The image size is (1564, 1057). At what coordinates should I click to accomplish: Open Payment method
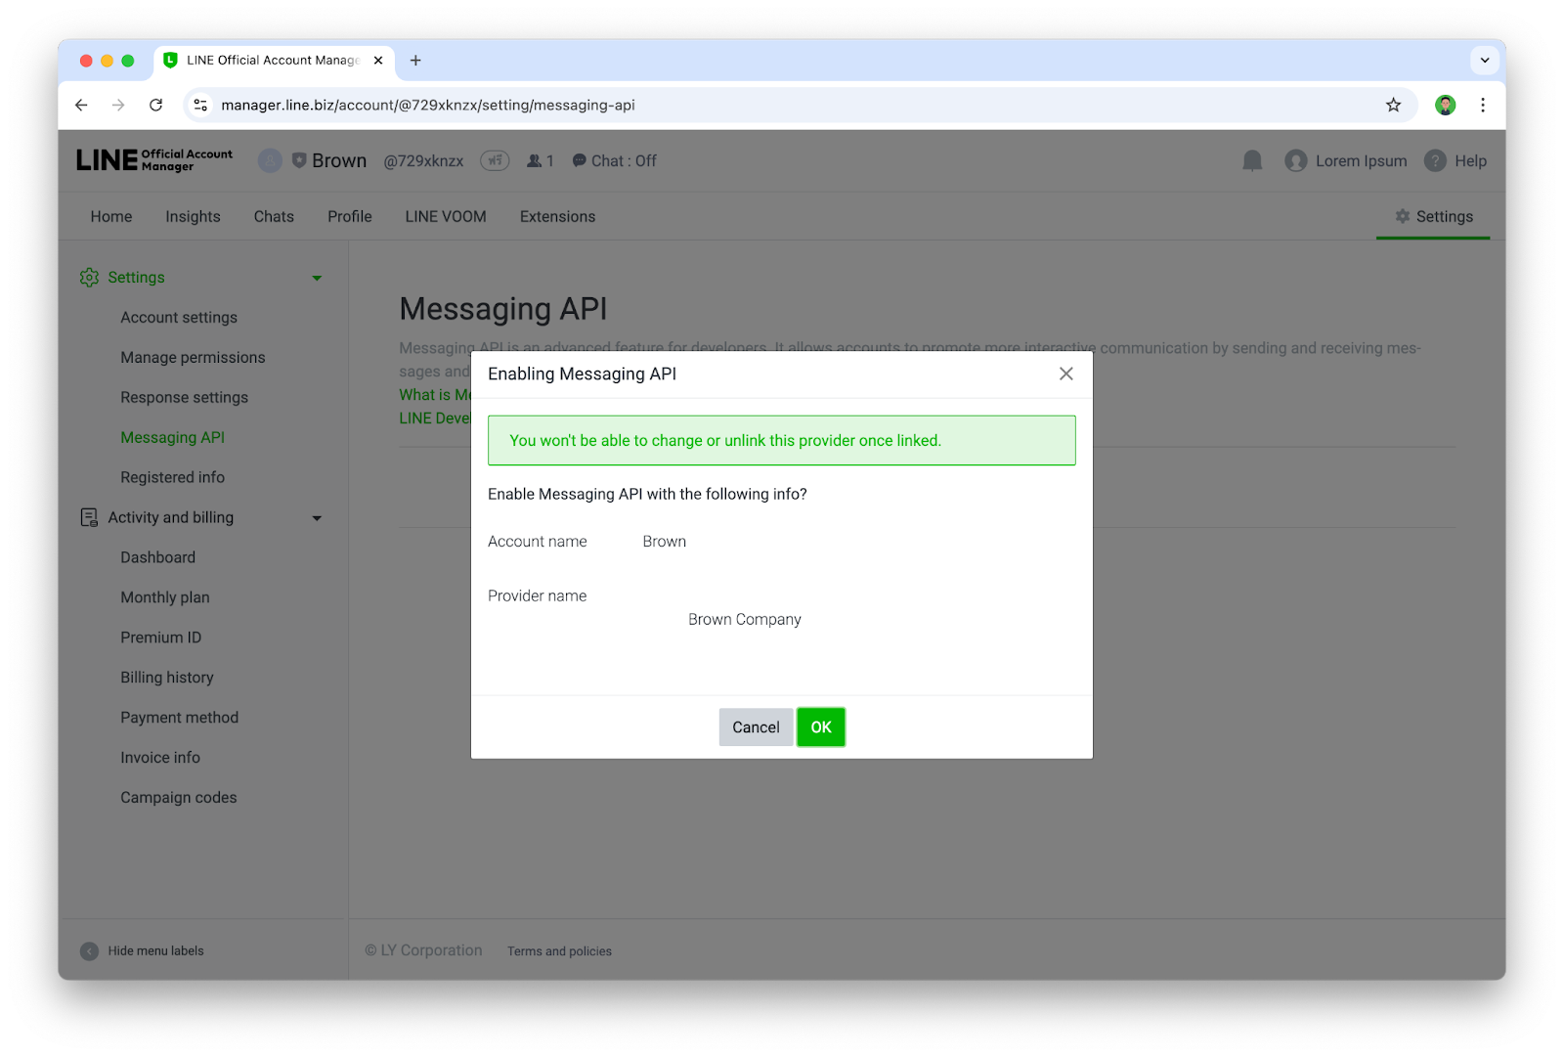(179, 718)
